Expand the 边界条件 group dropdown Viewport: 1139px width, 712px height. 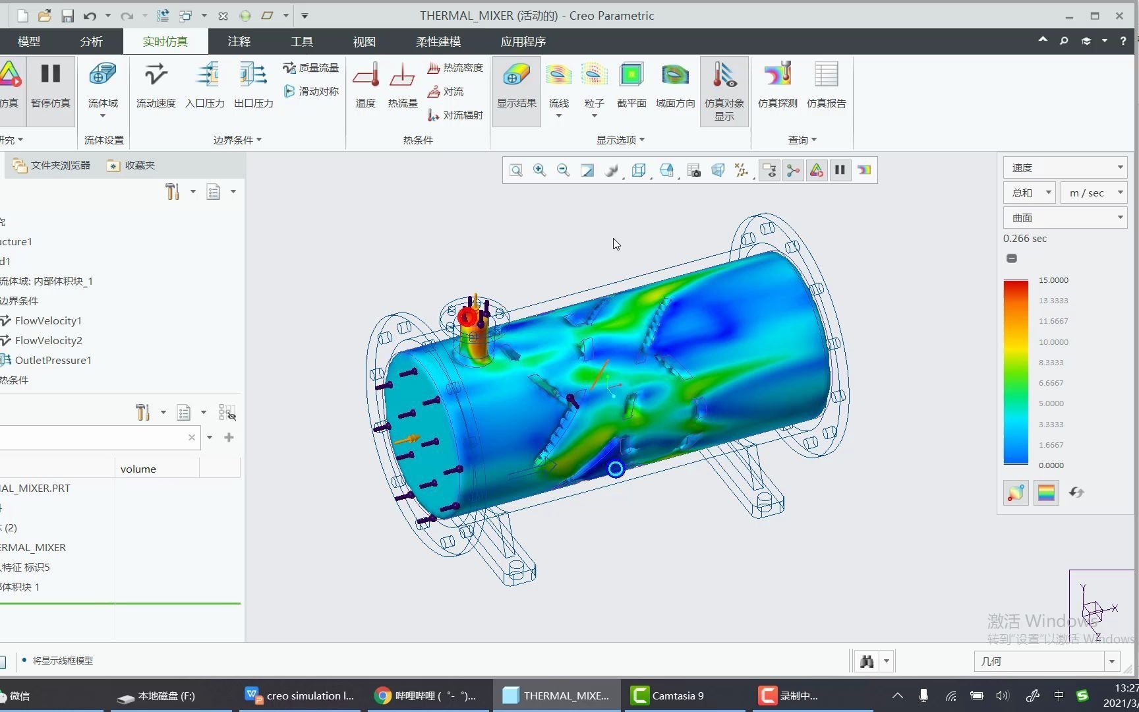point(237,140)
